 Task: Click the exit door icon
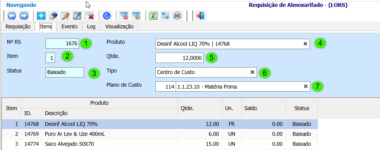(x=201, y=16)
